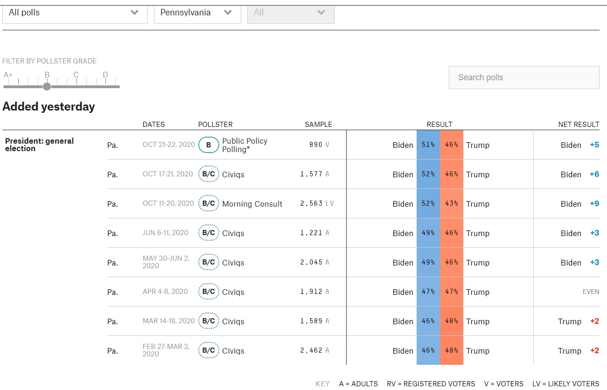Open the Public Policy Polling link
The height and width of the screenshot is (390, 607).
(x=244, y=145)
